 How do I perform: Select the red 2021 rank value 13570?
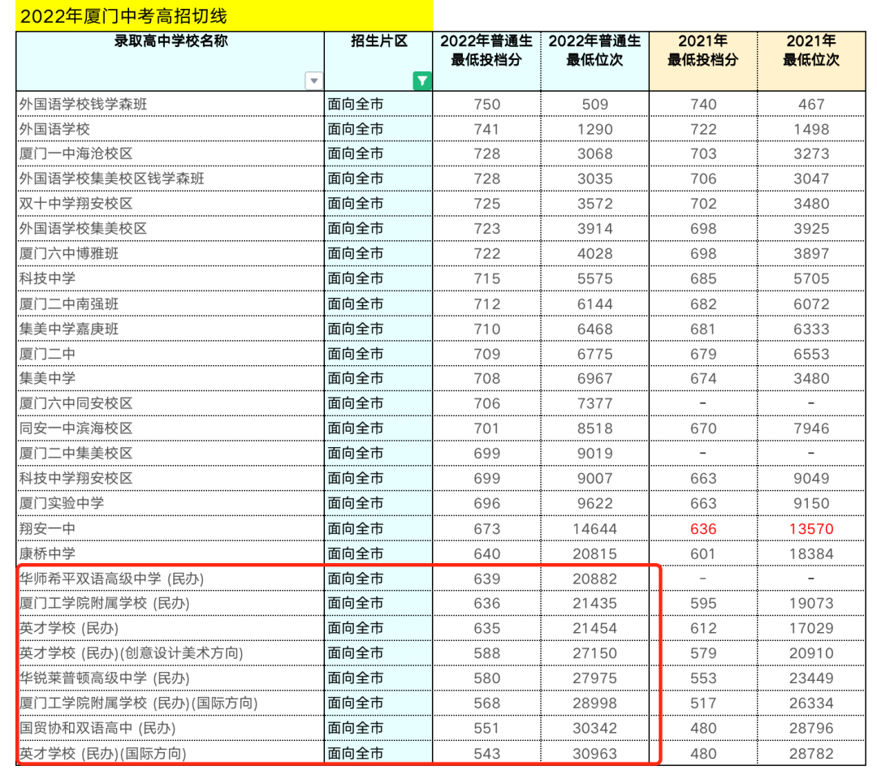811,528
